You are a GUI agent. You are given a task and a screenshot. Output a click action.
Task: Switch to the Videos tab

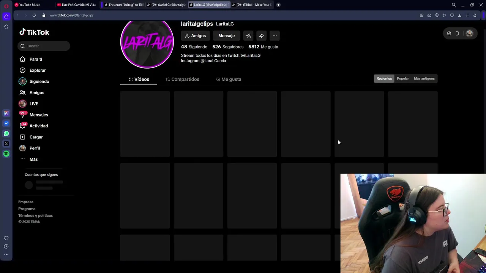139,79
